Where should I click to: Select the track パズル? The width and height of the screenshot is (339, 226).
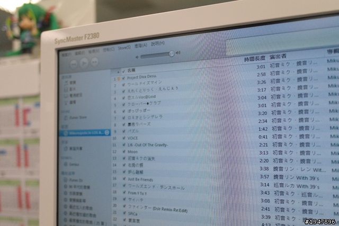click(x=133, y=131)
